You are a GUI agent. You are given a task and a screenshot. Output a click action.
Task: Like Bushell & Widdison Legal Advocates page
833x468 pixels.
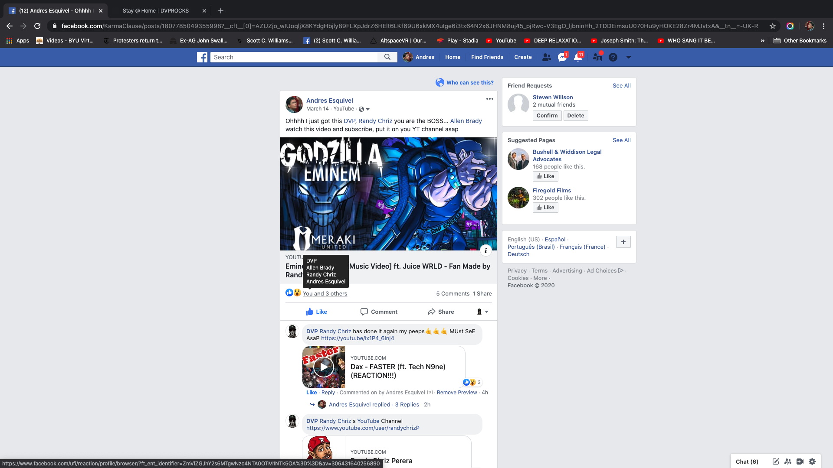coord(545,176)
